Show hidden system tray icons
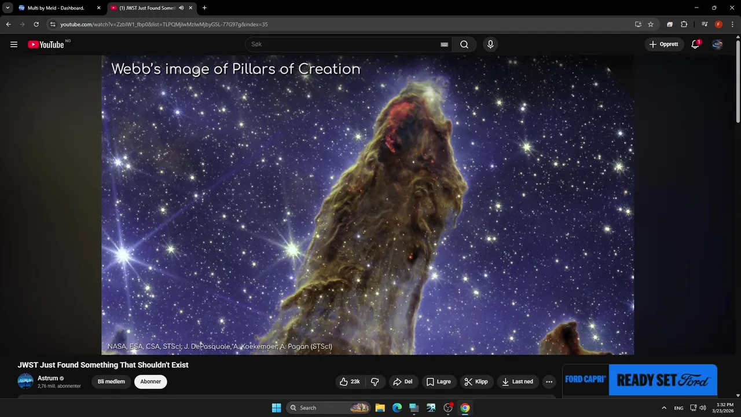The image size is (741, 417). click(664, 408)
